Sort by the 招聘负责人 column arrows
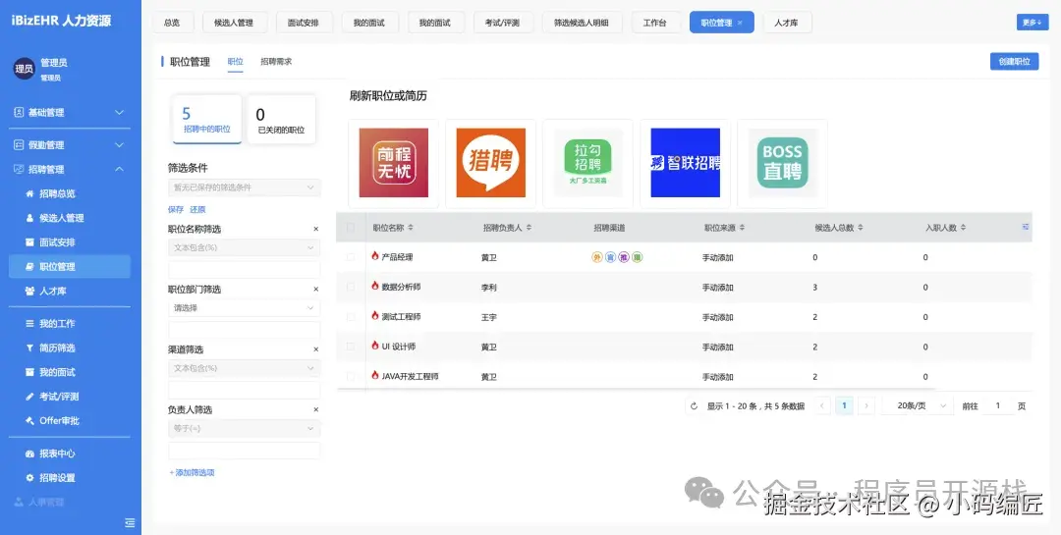The height and width of the screenshot is (535, 1061). (x=529, y=228)
